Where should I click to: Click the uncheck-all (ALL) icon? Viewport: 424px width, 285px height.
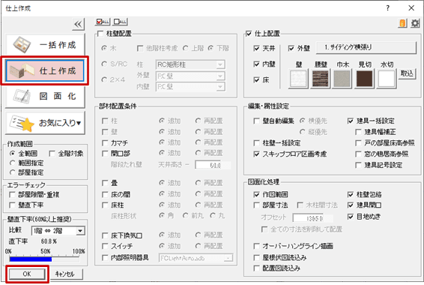[121, 22]
